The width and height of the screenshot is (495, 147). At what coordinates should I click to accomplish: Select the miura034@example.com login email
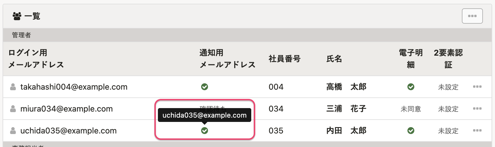(x=67, y=109)
